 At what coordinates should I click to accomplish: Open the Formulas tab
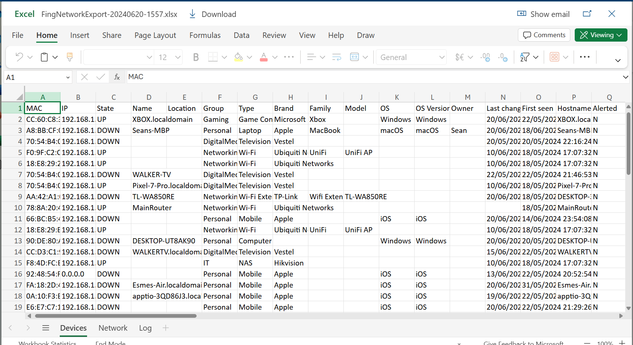(205, 35)
